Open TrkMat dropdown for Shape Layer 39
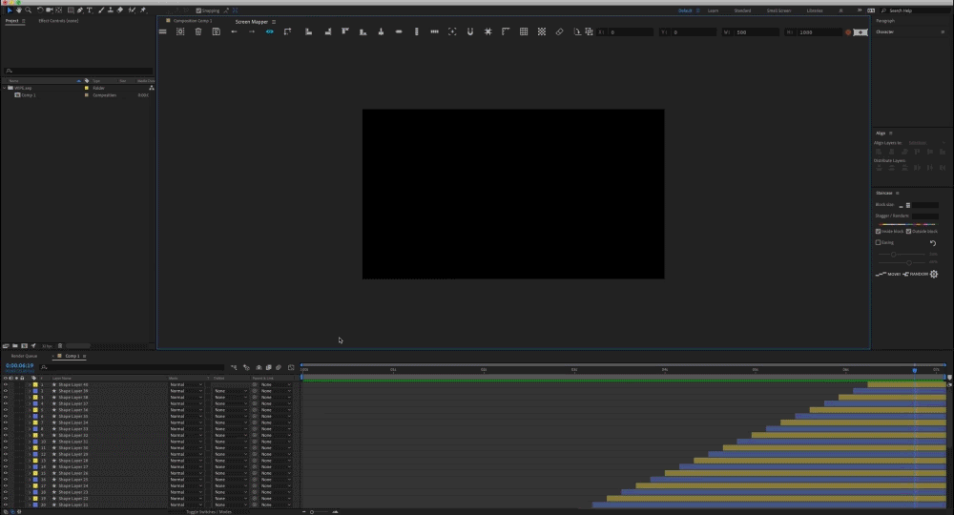This screenshot has width=954, height=515. pos(231,391)
